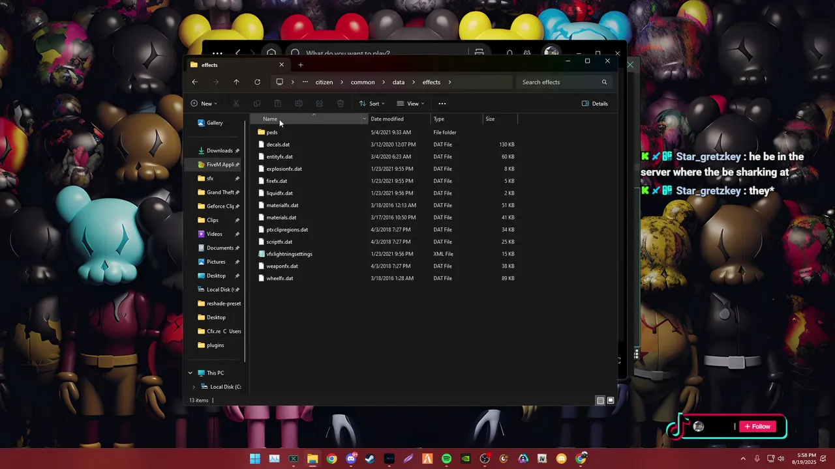
Task: Open the Name column filter dropdown arrow
Action: pos(364,119)
